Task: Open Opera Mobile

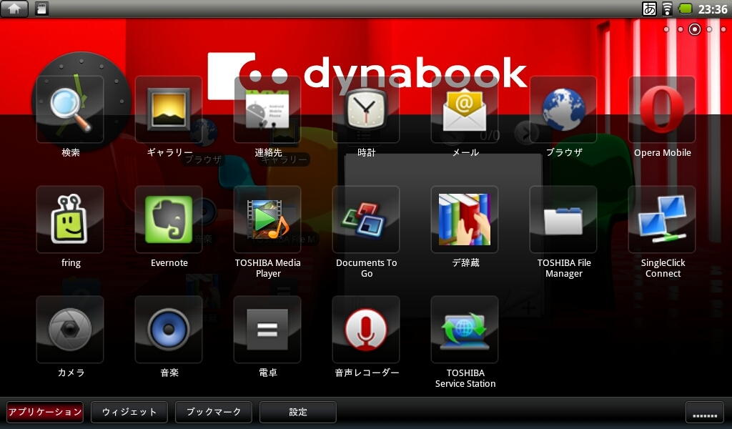Action: tap(662, 109)
